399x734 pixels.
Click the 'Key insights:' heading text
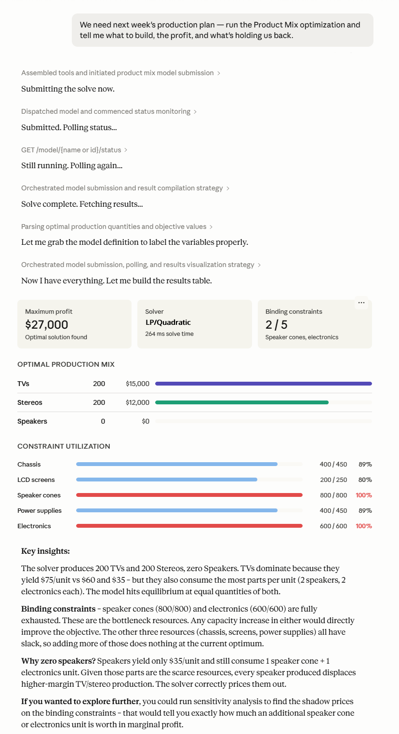45,551
